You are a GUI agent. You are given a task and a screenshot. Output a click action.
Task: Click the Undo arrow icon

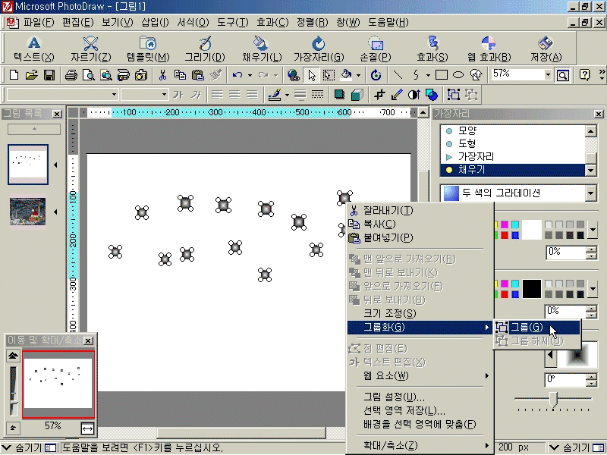(237, 74)
